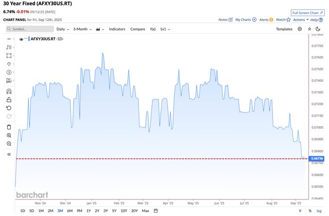The height and width of the screenshot is (216, 329).
Task: Open the Templates menu
Action: pyautogui.click(x=284, y=29)
